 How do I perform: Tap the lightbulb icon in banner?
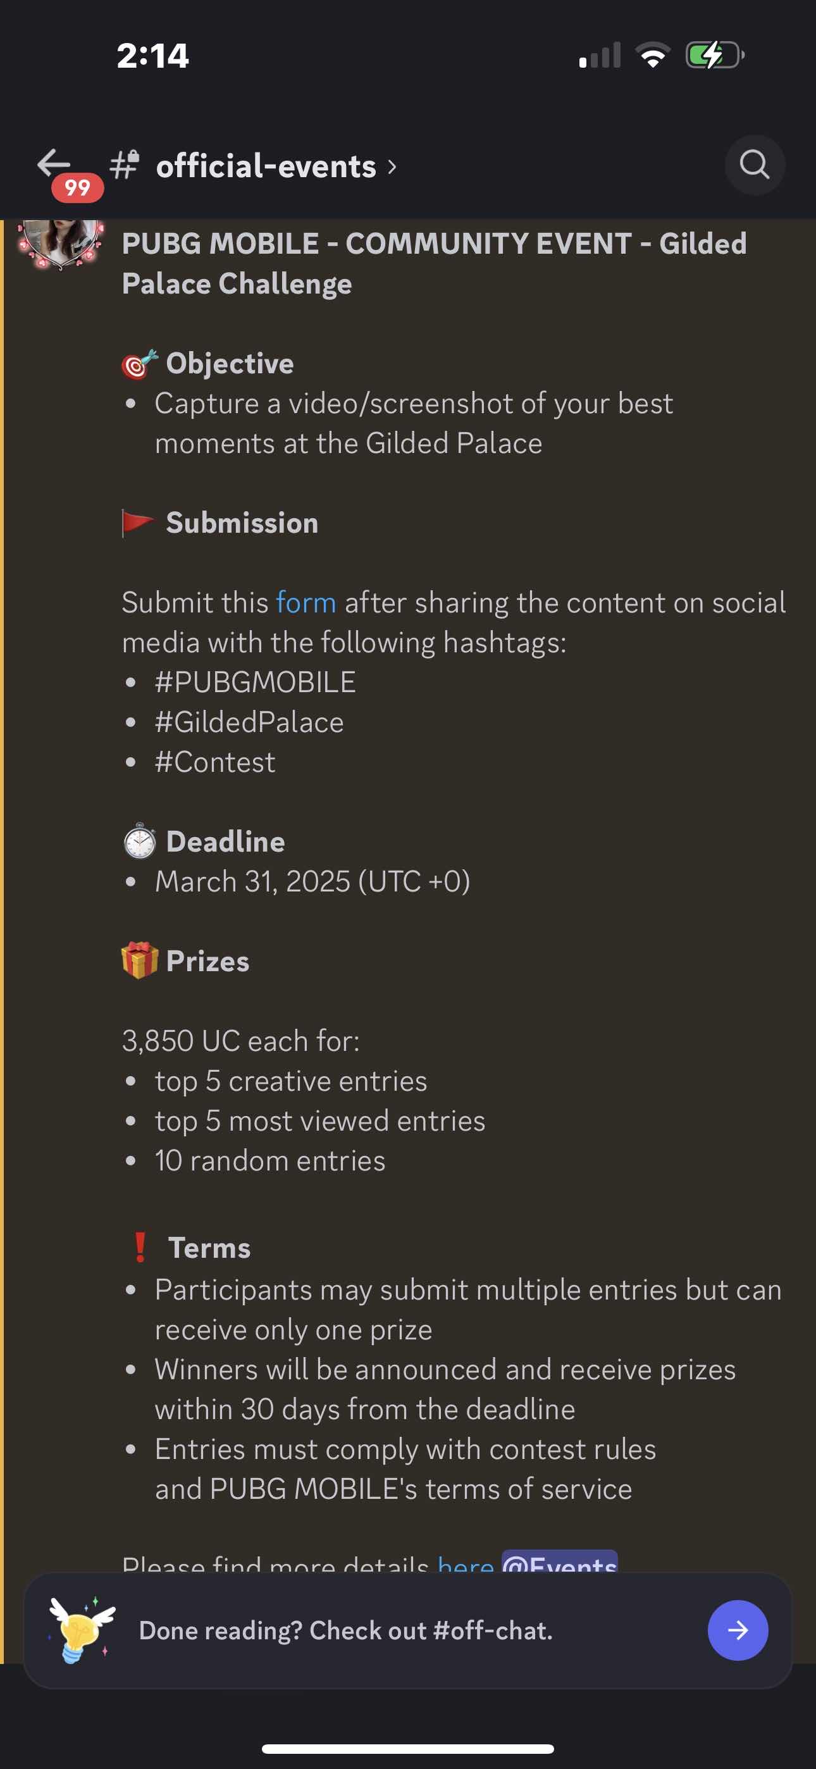[81, 1629]
